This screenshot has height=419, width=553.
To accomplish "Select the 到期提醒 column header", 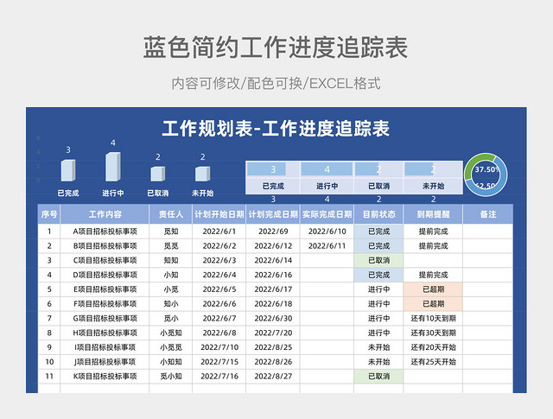I will point(433,214).
